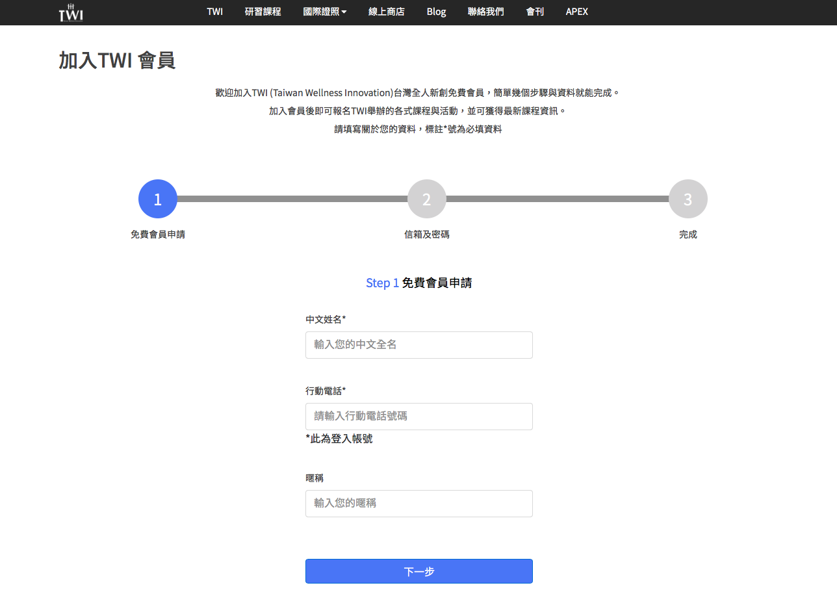Expand the 國際證照 dropdown menu
This screenshot has width=837, height=592.
325,12
